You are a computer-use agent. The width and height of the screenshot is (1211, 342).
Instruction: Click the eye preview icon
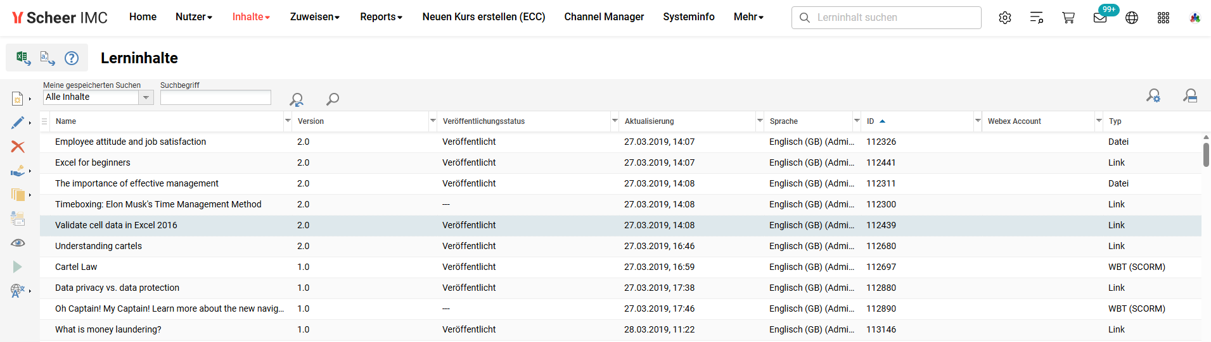tap(18, 243)
